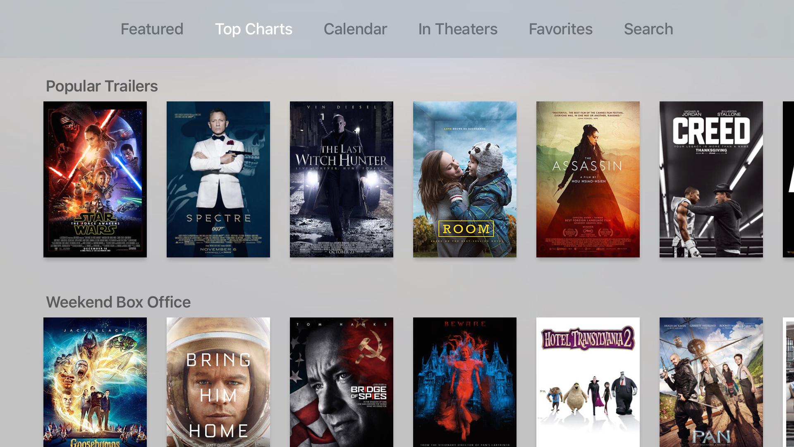Choose the red and blue Beware poster
Screen dimensions: 794x447
click(465, 382)
